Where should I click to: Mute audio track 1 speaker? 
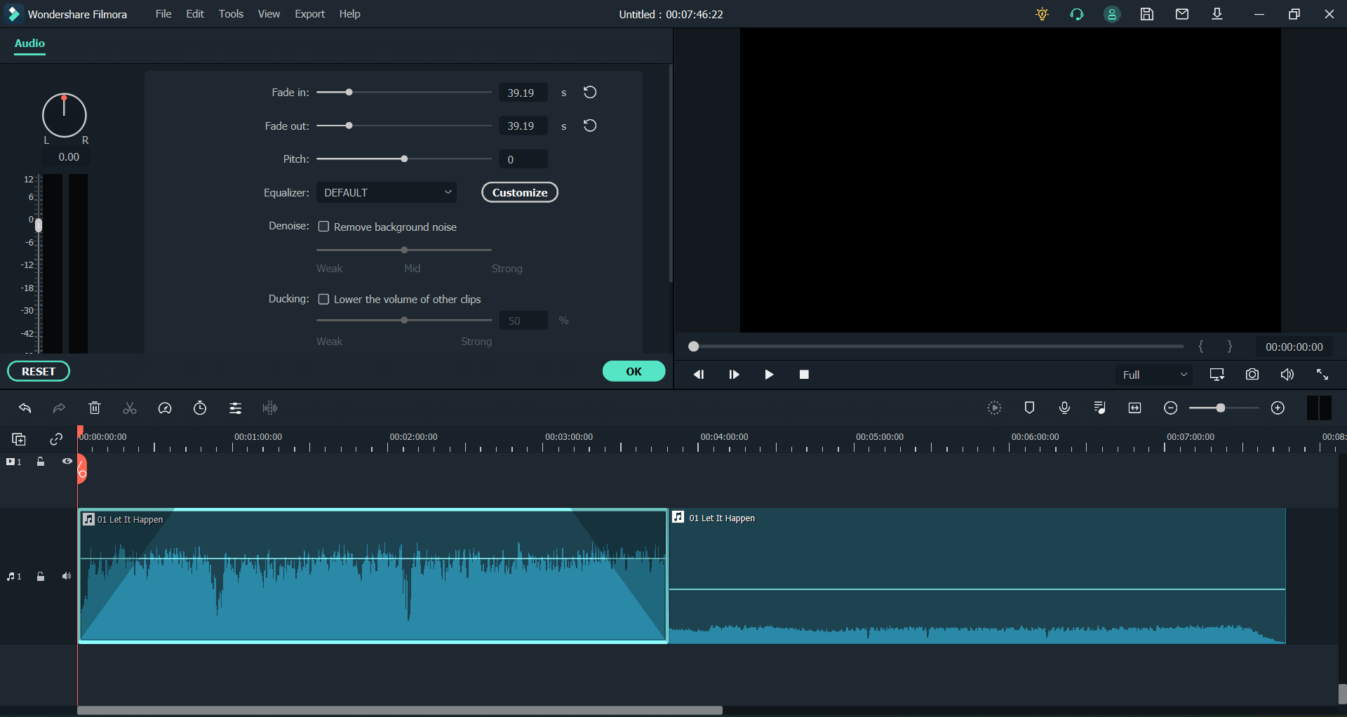67,577
